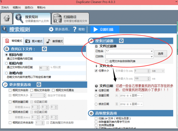This screenshot has height=131, width=178.
Task: Toggle 任意大小 checkbox
Action: (96, 71)
